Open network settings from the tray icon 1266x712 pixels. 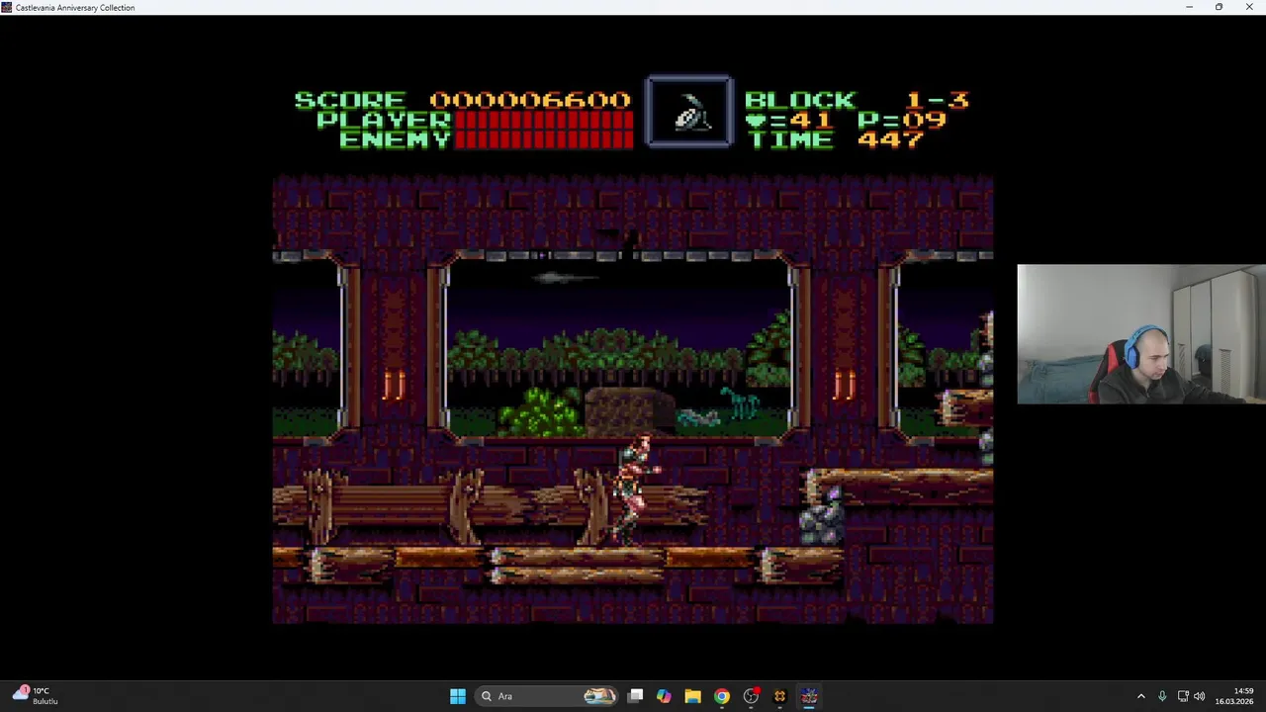[1183, 696]
